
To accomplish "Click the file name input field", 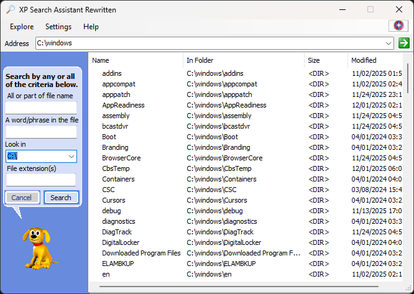I will tap(41, 108).
